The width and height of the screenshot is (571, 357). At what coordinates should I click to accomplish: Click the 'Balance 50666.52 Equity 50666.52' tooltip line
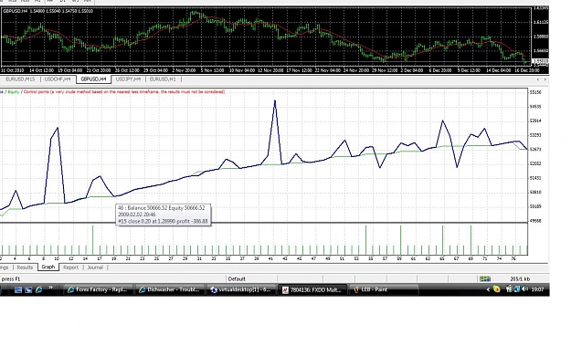click(x=166, y=208)
